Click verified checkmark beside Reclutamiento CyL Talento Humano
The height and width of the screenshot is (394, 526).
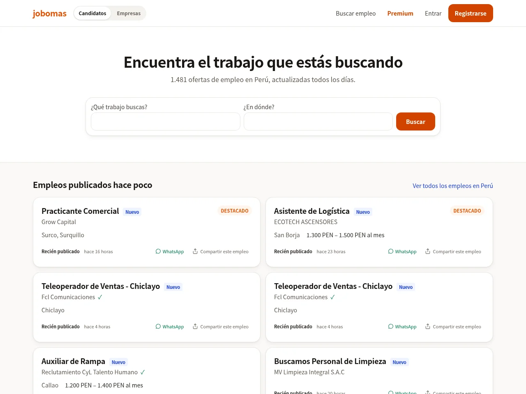143,372
